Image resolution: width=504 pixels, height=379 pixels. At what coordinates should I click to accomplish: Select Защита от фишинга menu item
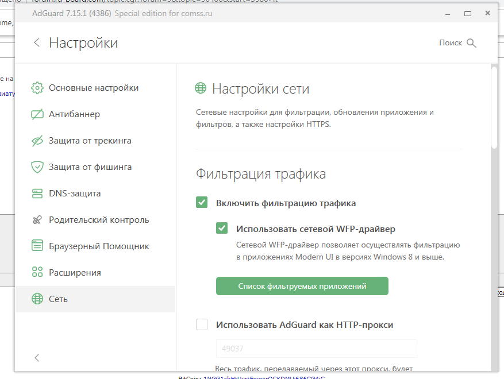[x=95, y=167]
